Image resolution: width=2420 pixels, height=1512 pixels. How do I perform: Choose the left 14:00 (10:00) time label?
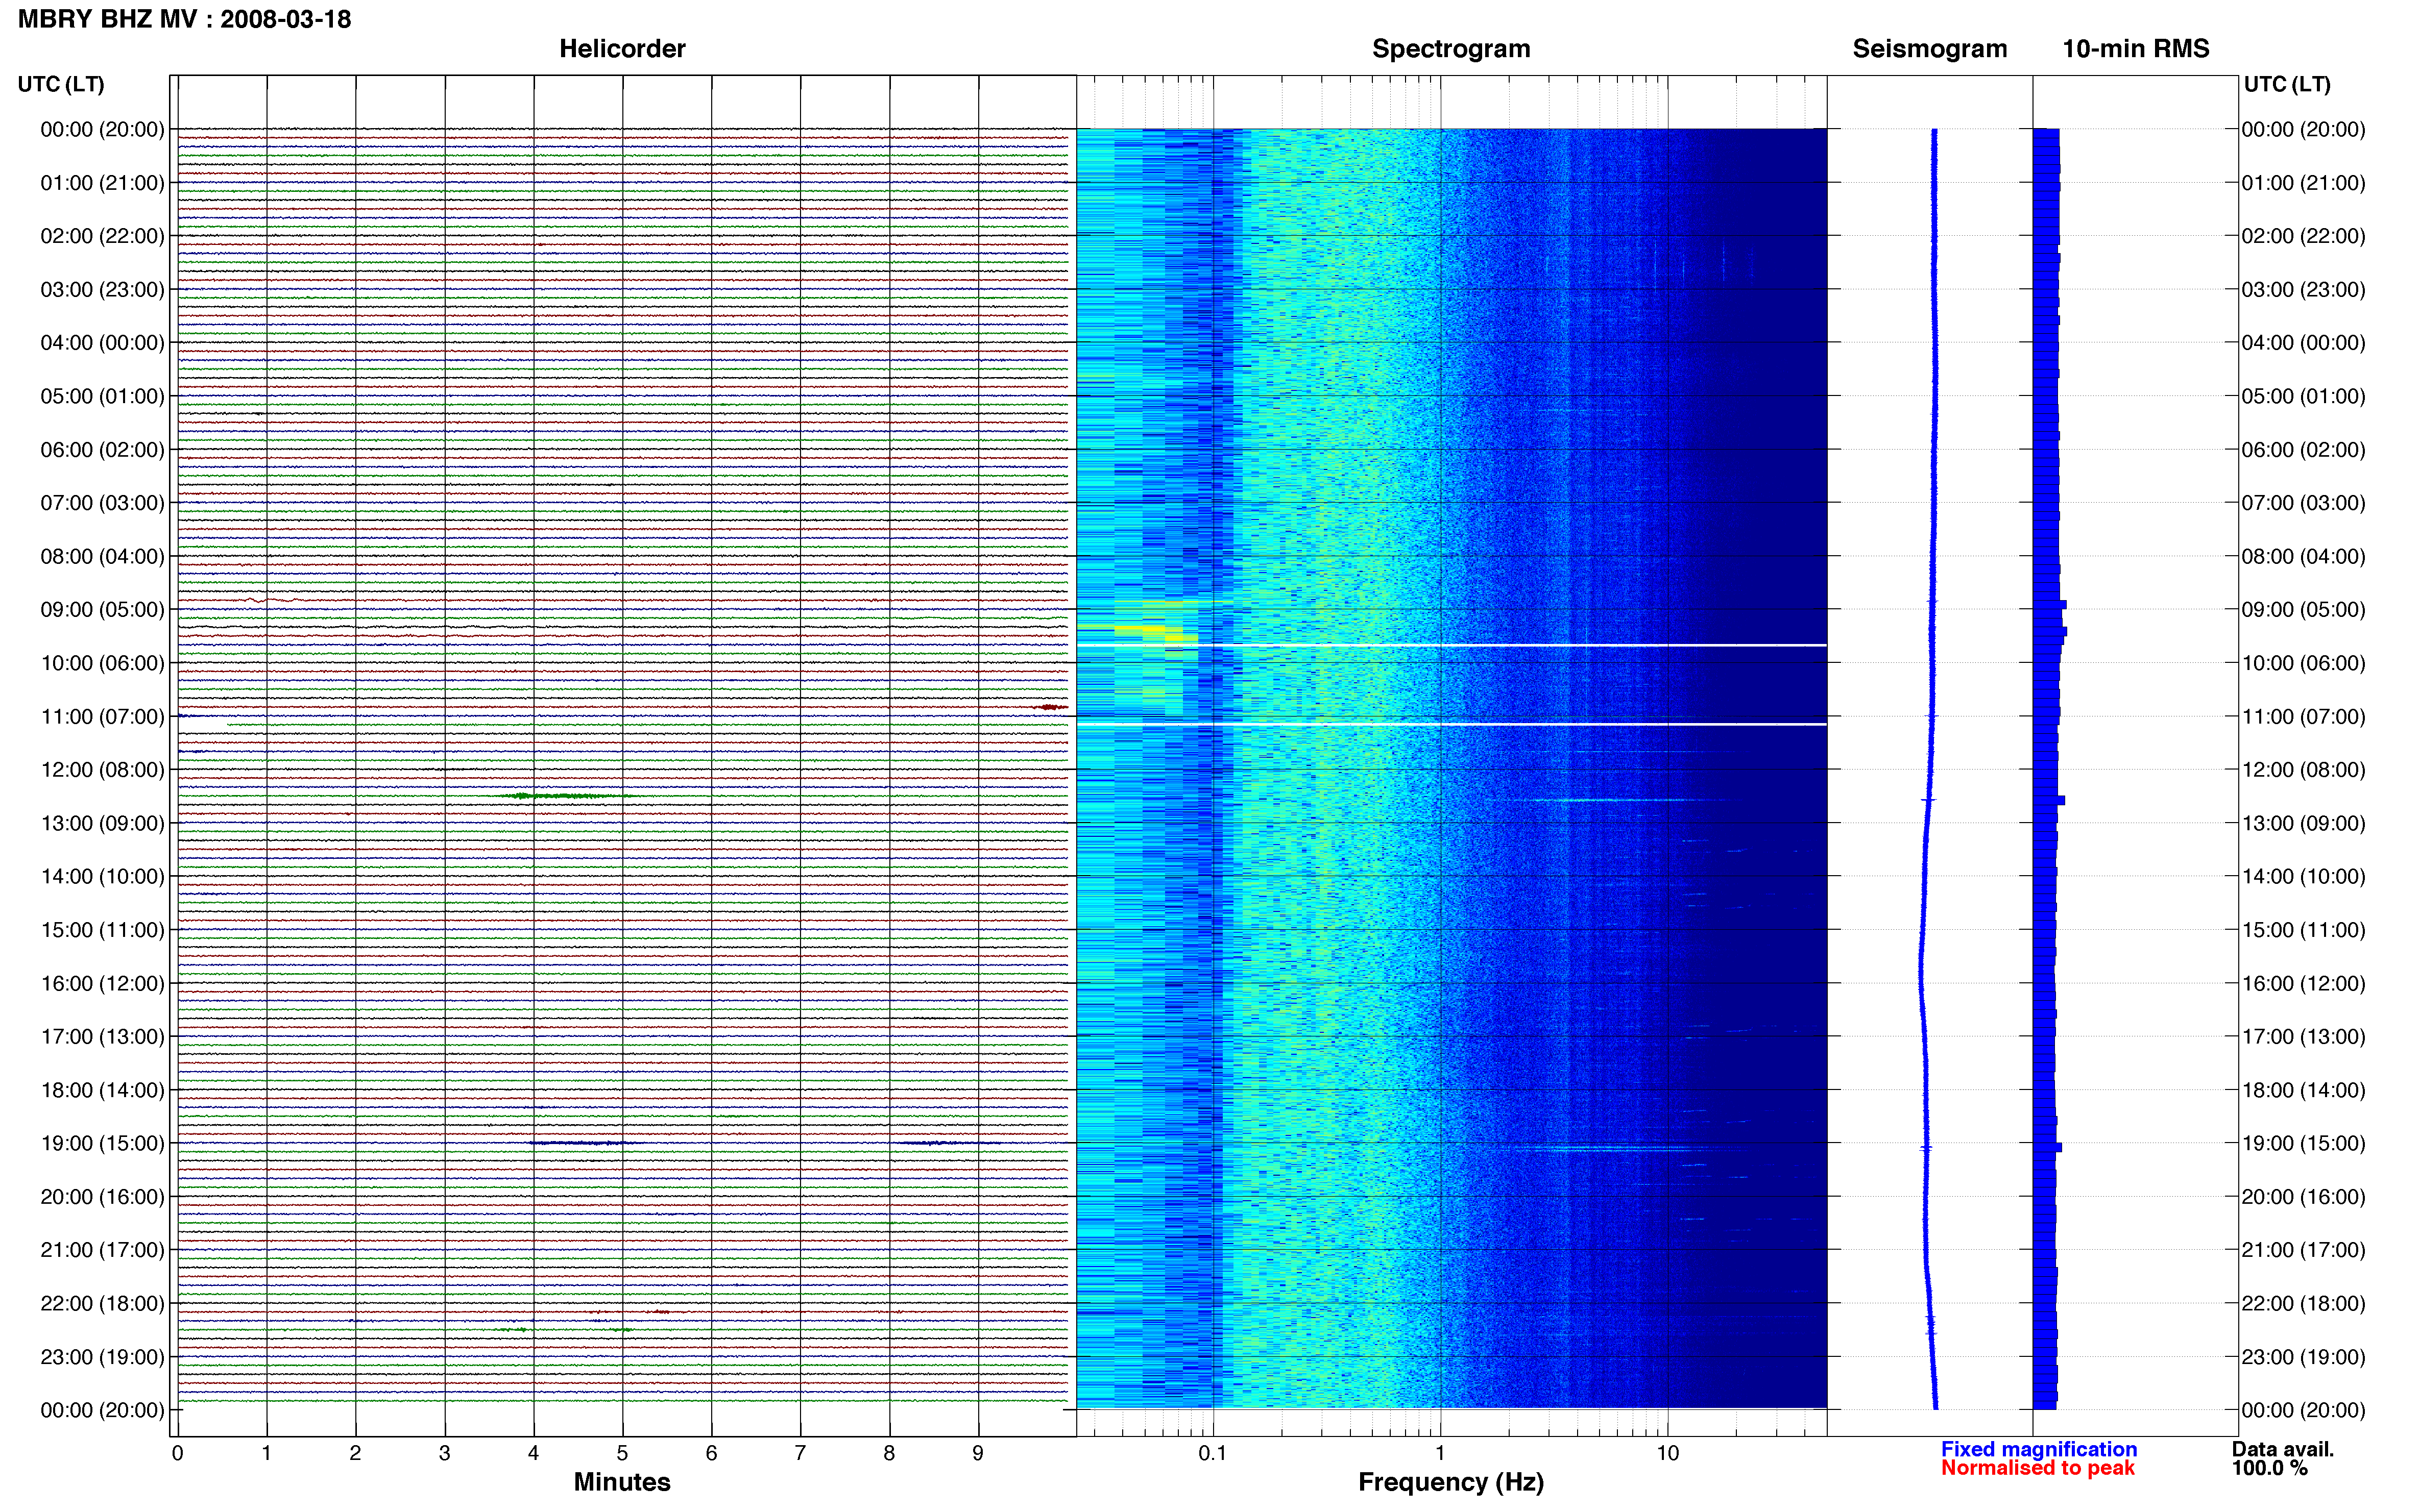point(102,877)
